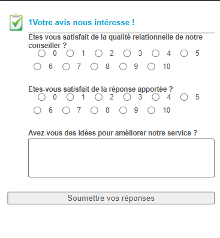Choose rating 10 for réponse apportée
The image size is (220, 238).
(x=151, y=110)
